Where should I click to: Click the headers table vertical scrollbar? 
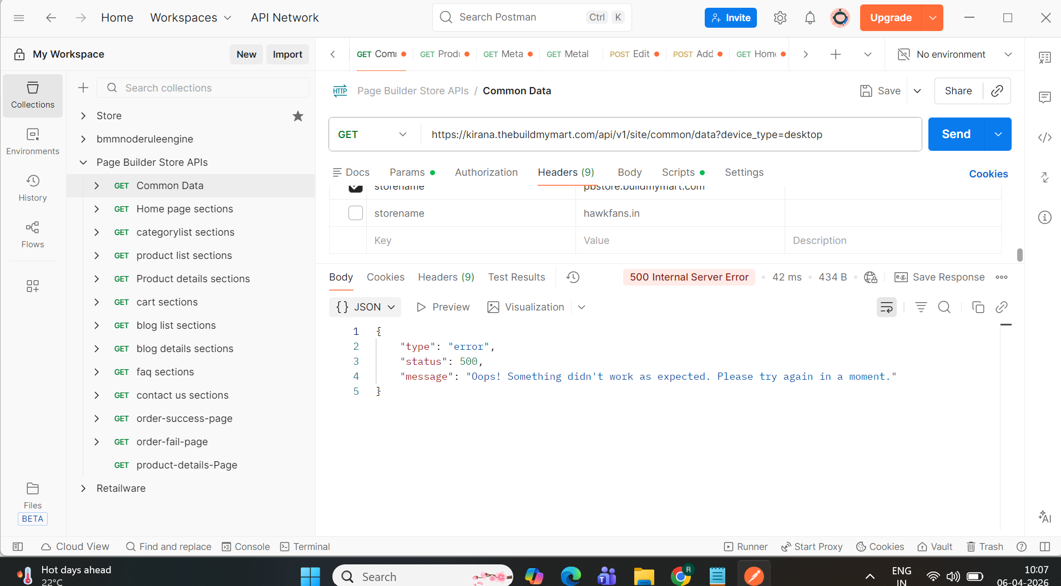(1019, 255)
